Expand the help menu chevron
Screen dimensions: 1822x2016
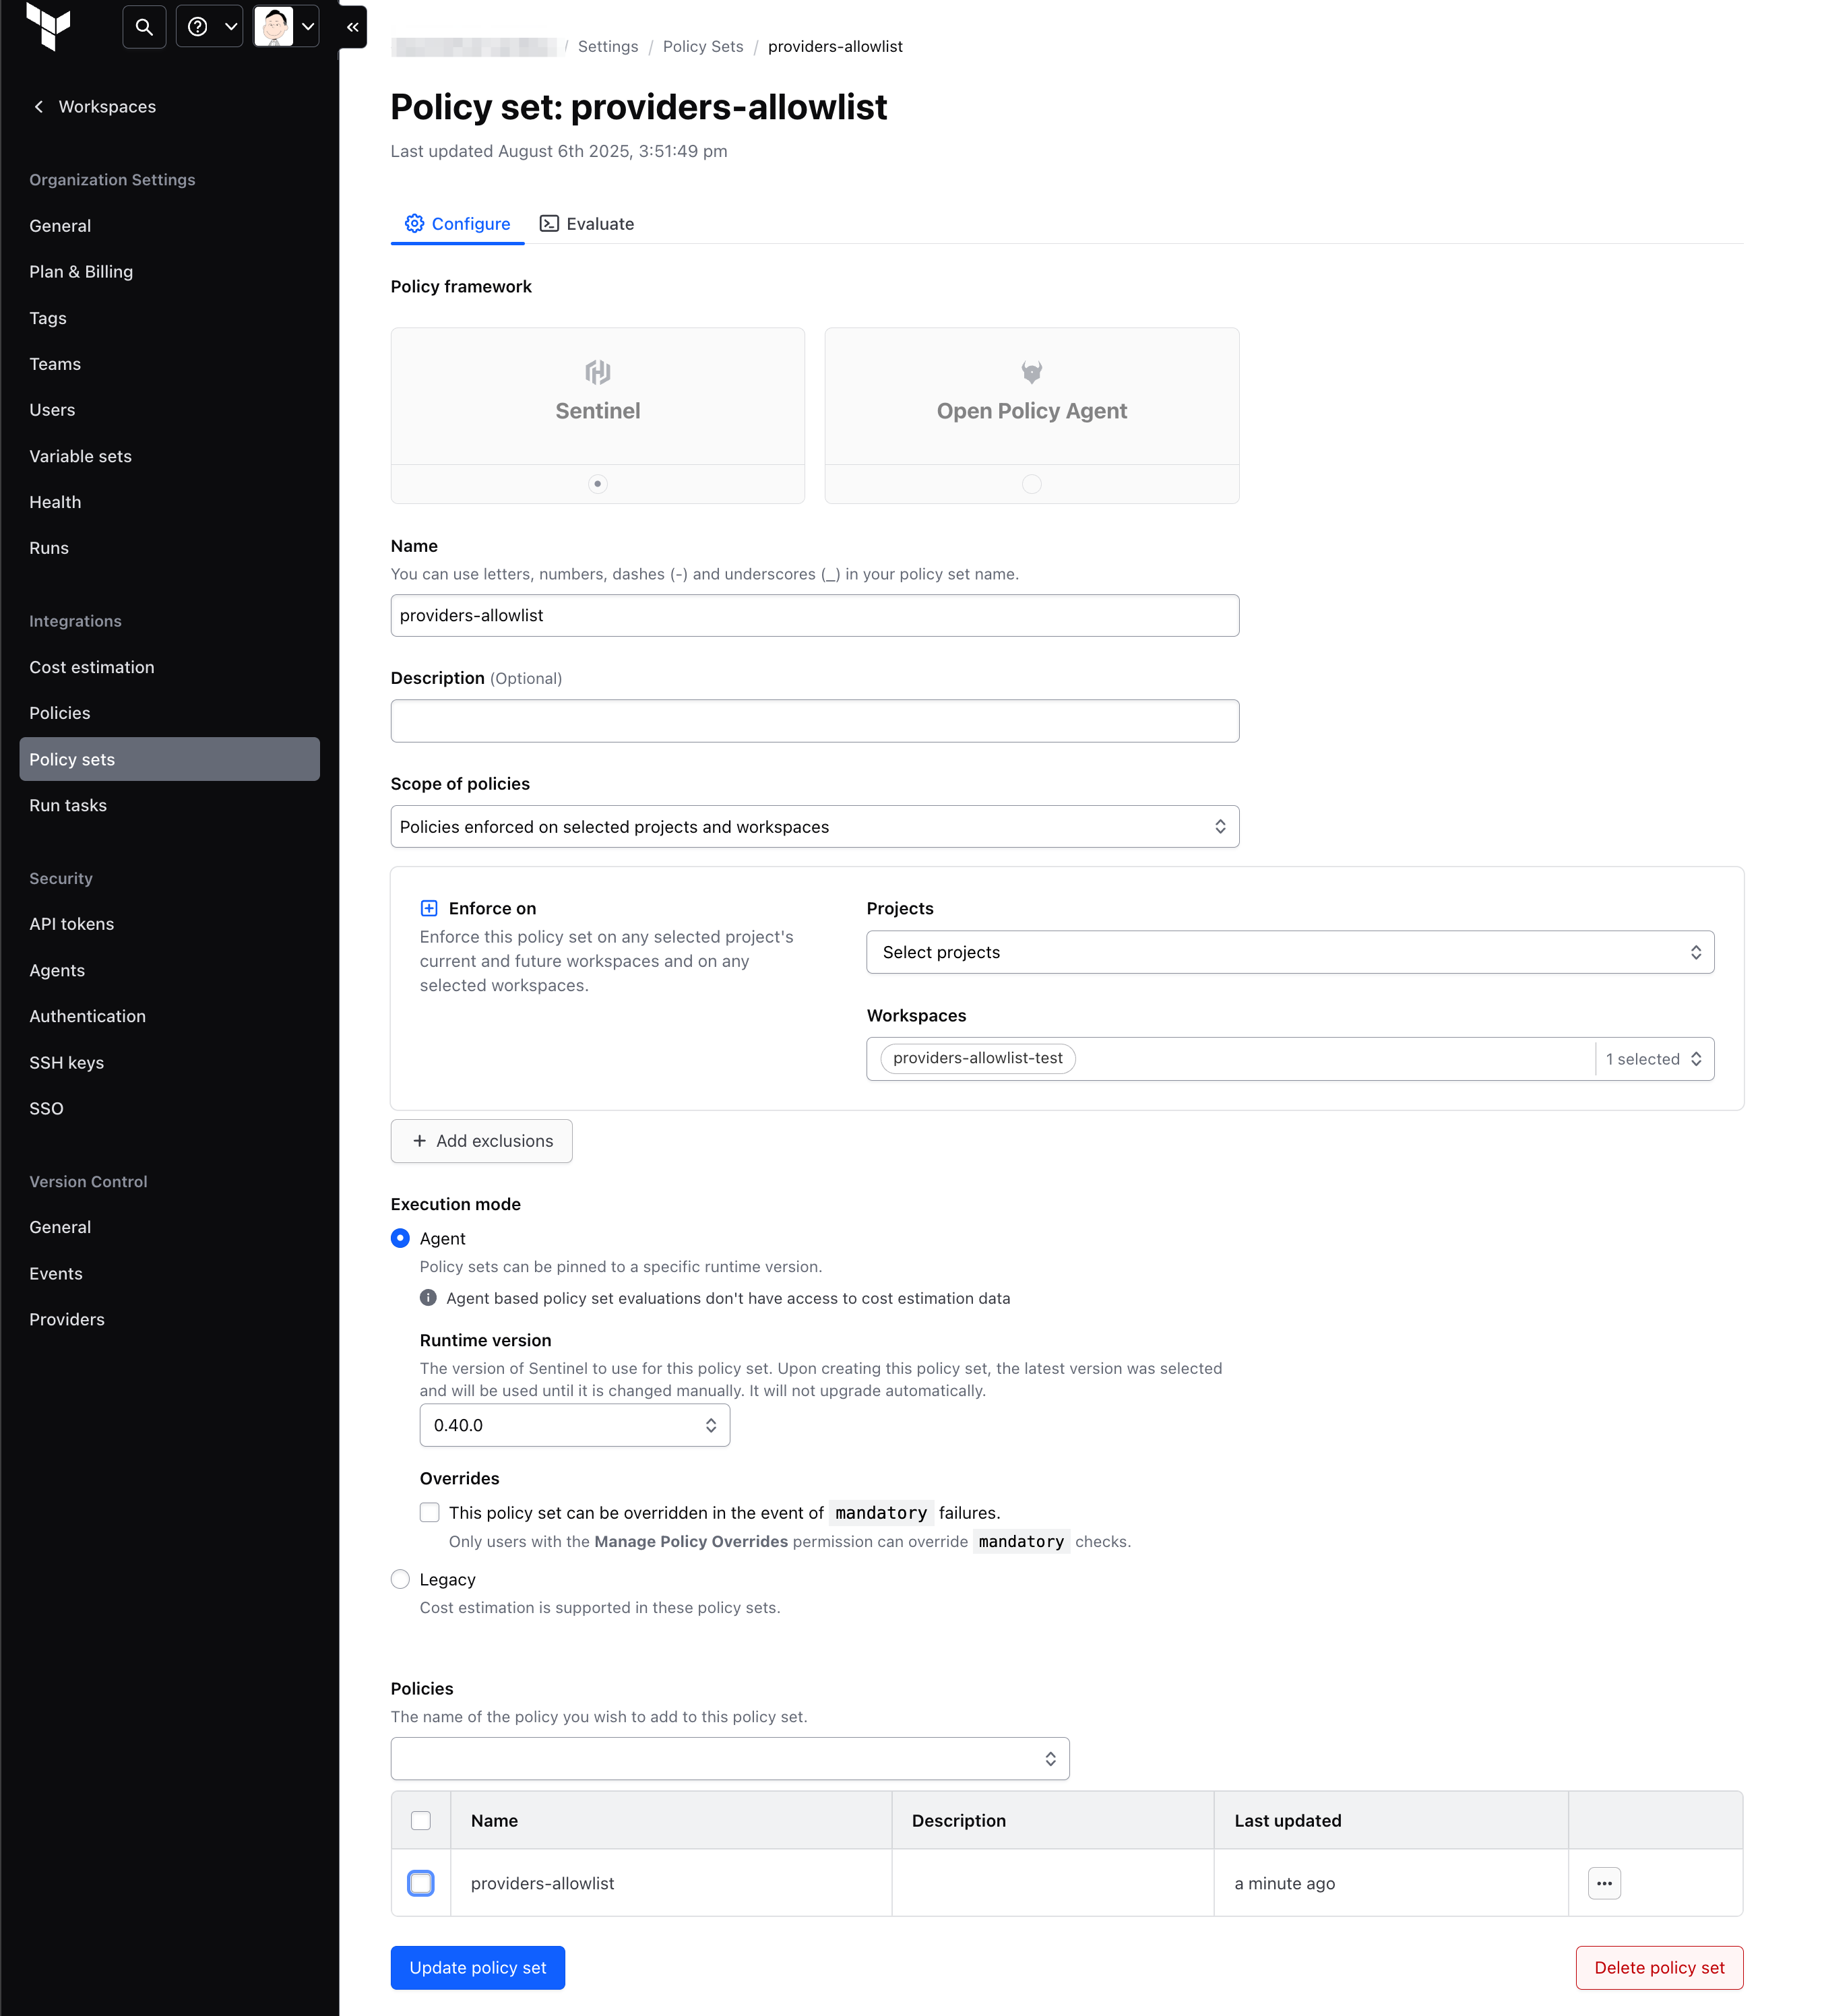[230, 27]
